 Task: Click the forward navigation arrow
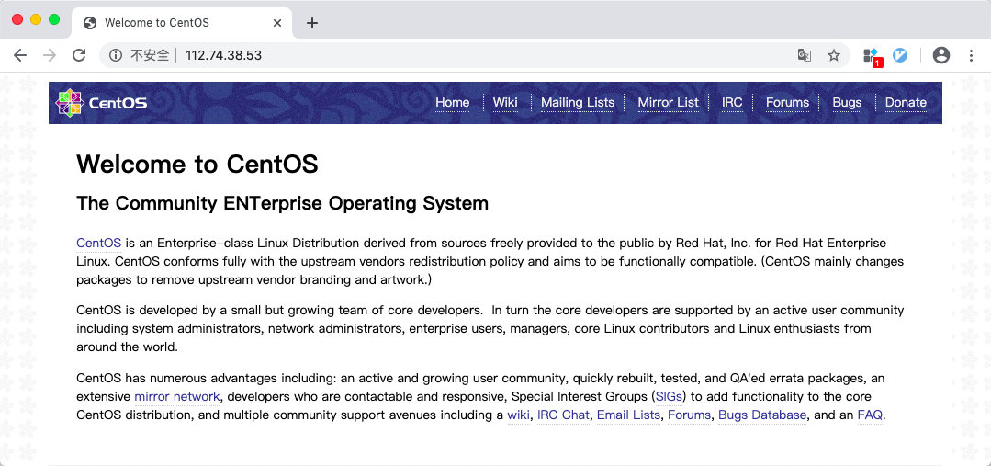coord(50,56)
